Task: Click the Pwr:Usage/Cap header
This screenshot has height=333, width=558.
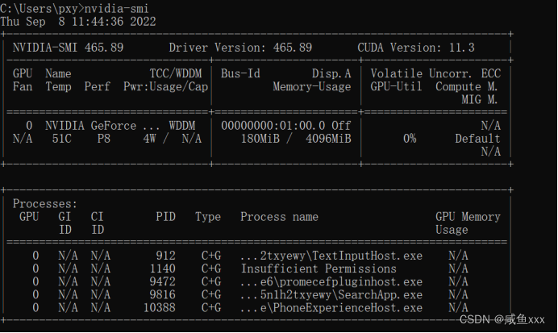Action: tap(165, 86)
